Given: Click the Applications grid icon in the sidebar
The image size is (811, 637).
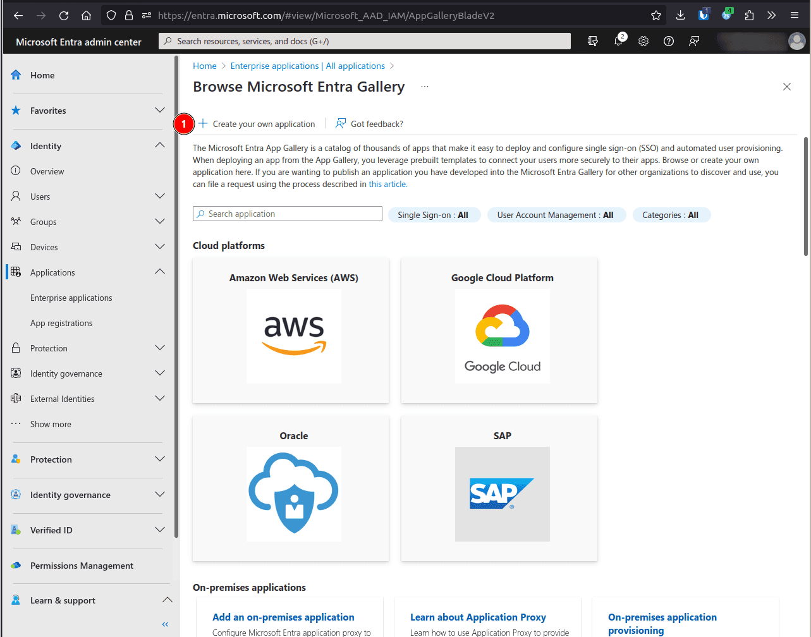Looking at the screenshot, I should click(16, 272).
